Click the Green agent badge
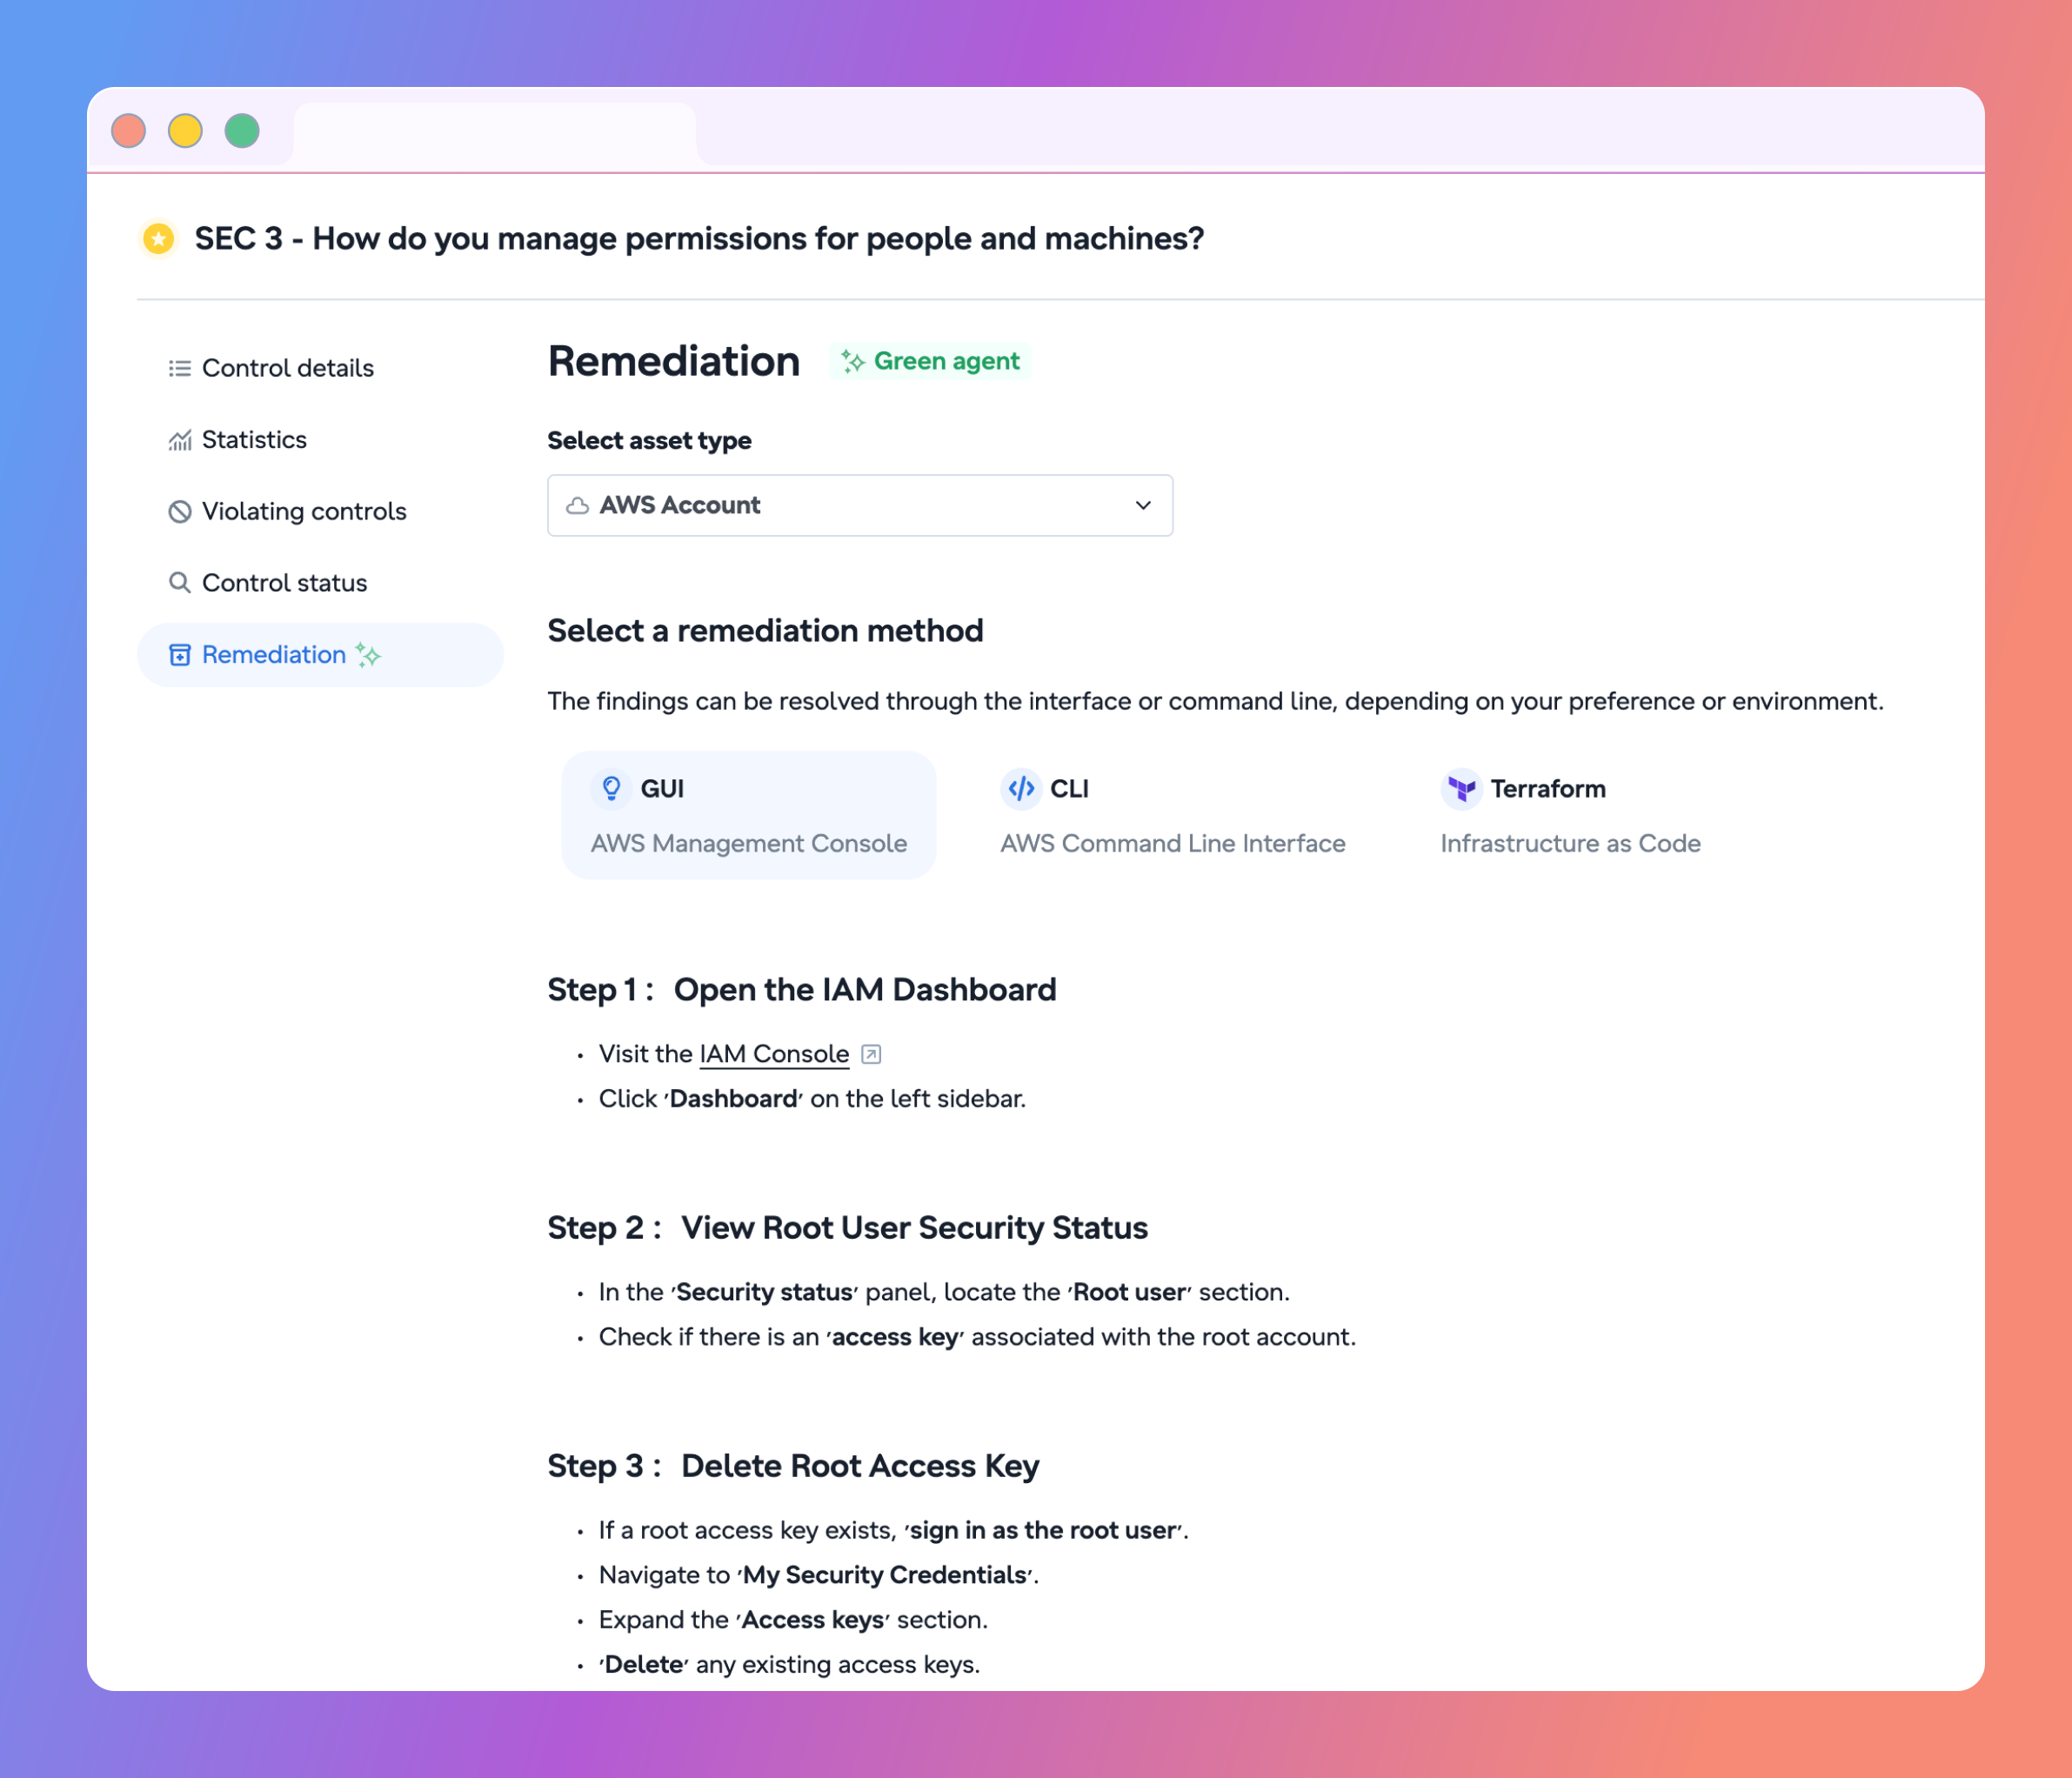The width and height of the screenshot is (2072, 1778). coord(930,361)
